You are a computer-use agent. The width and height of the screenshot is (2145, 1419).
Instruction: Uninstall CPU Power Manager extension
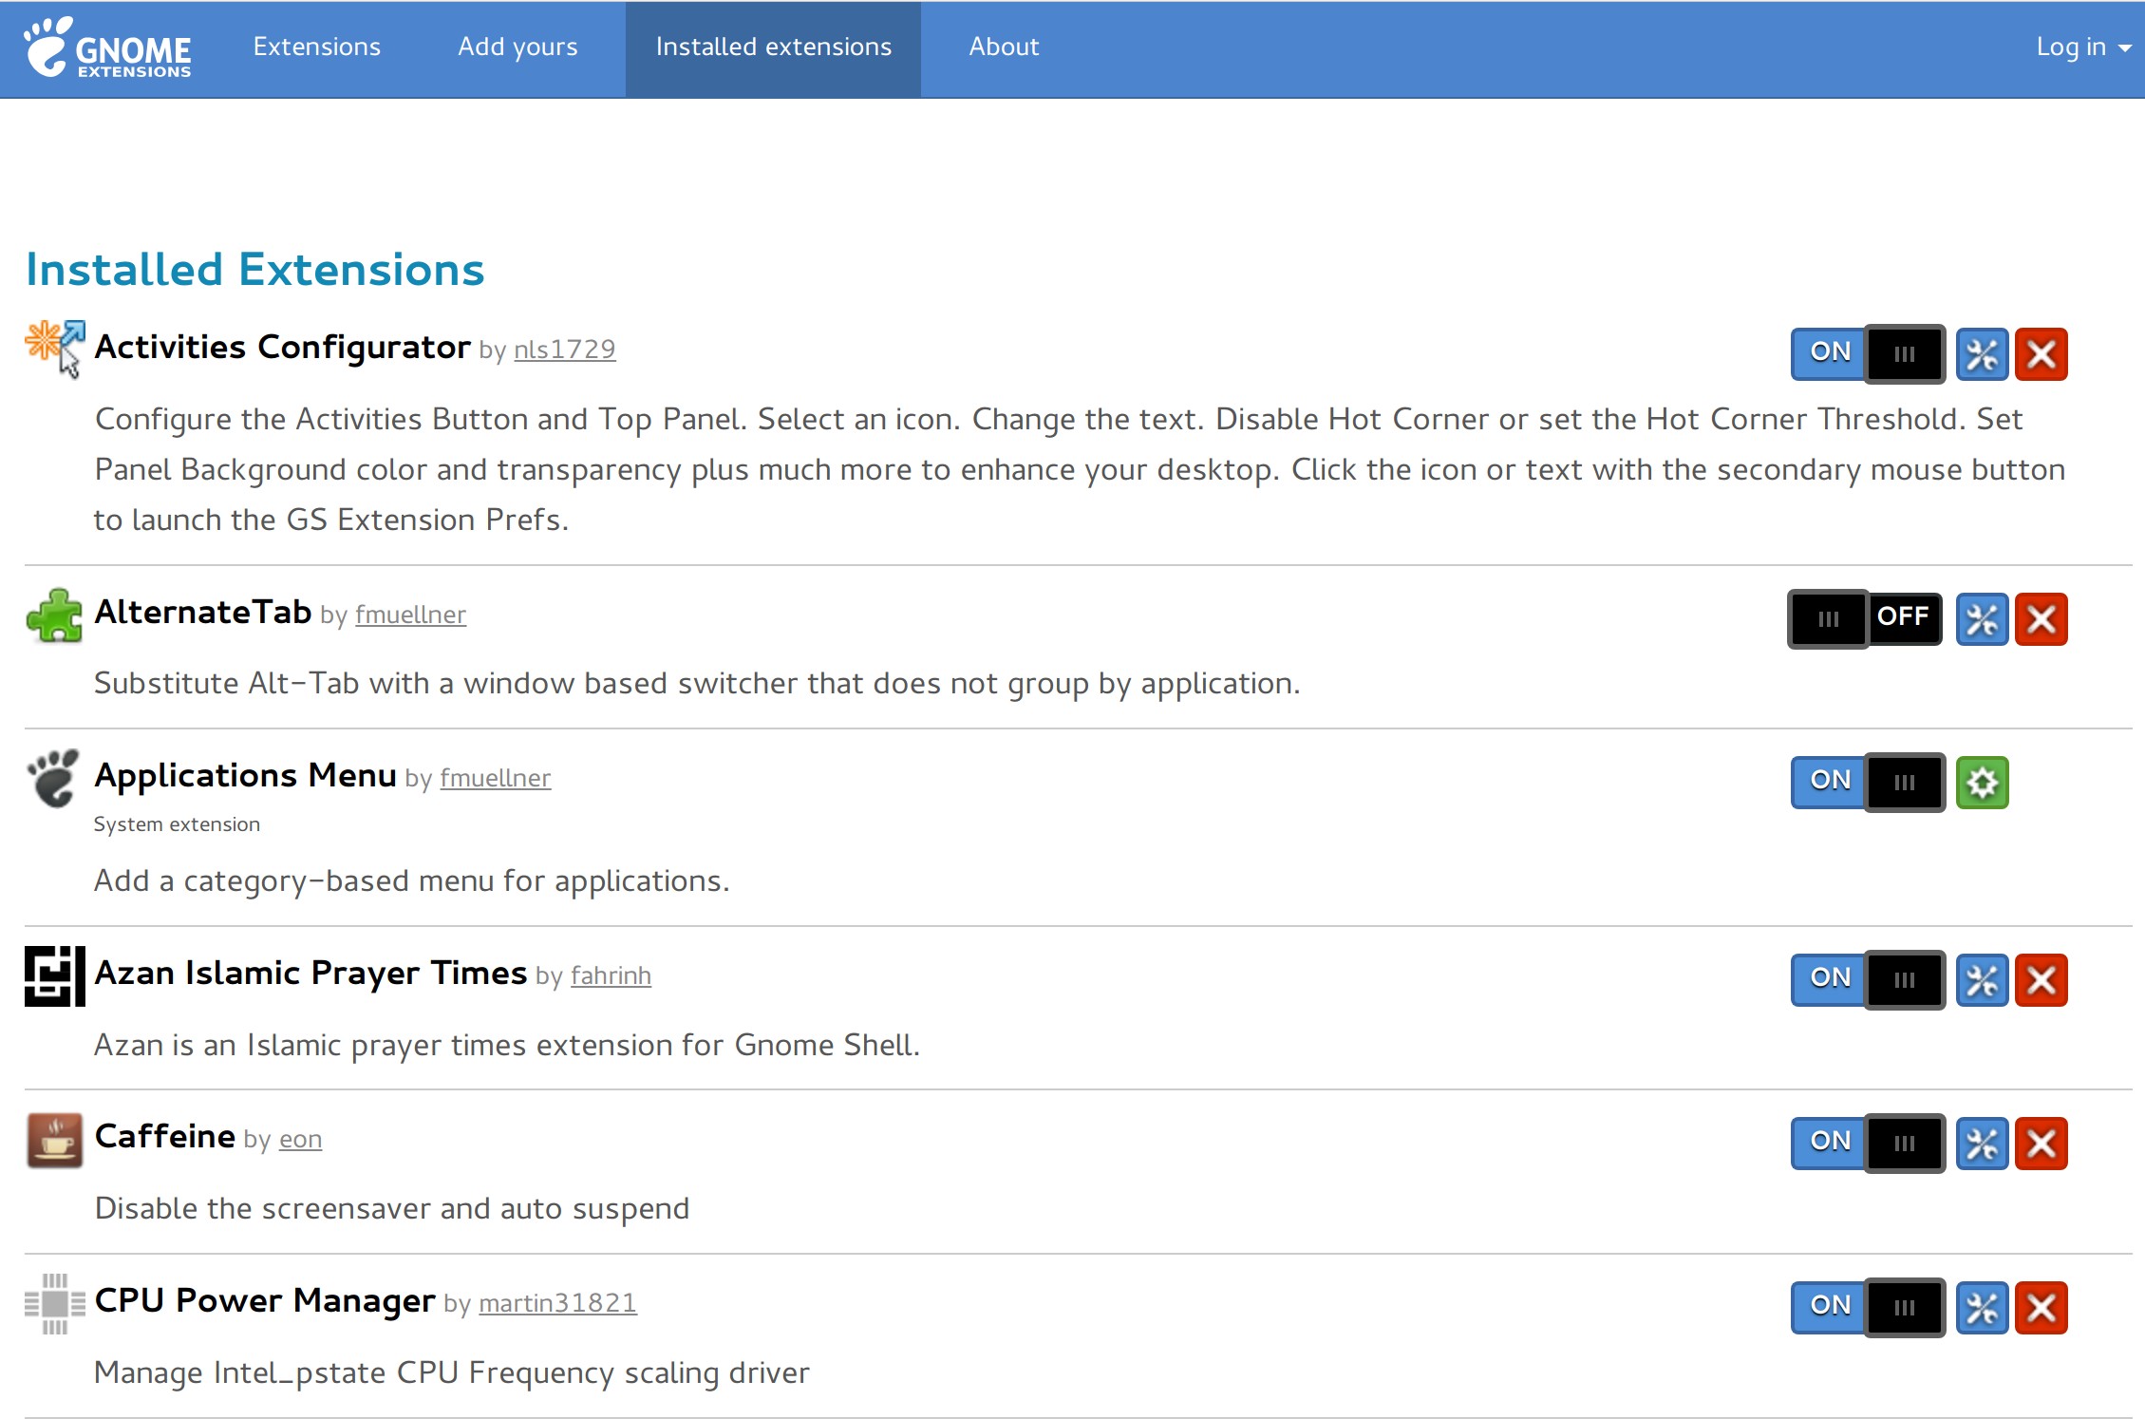point(2041,1308)
